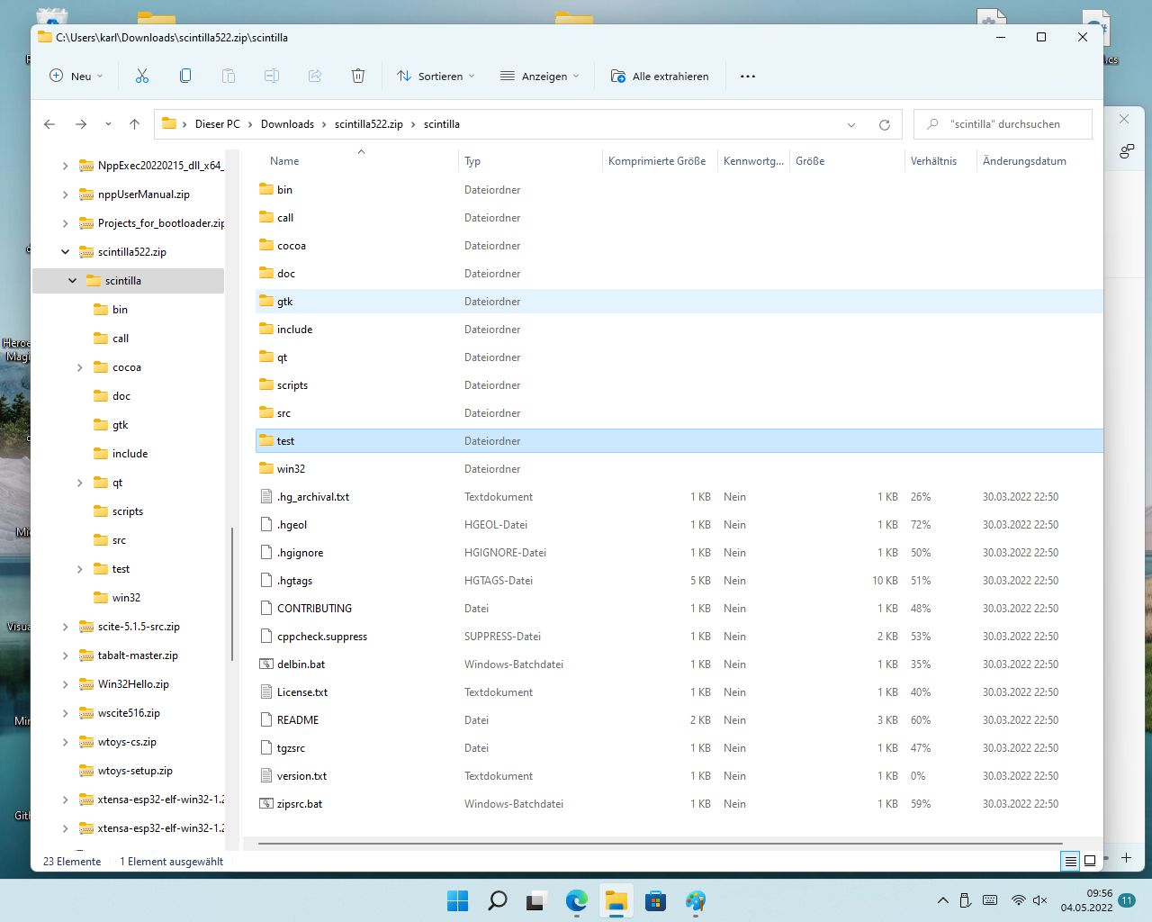Open Microsoft Edge from the taskbar
Viewport: 1152px width, 922px height.
click(576, 900)
